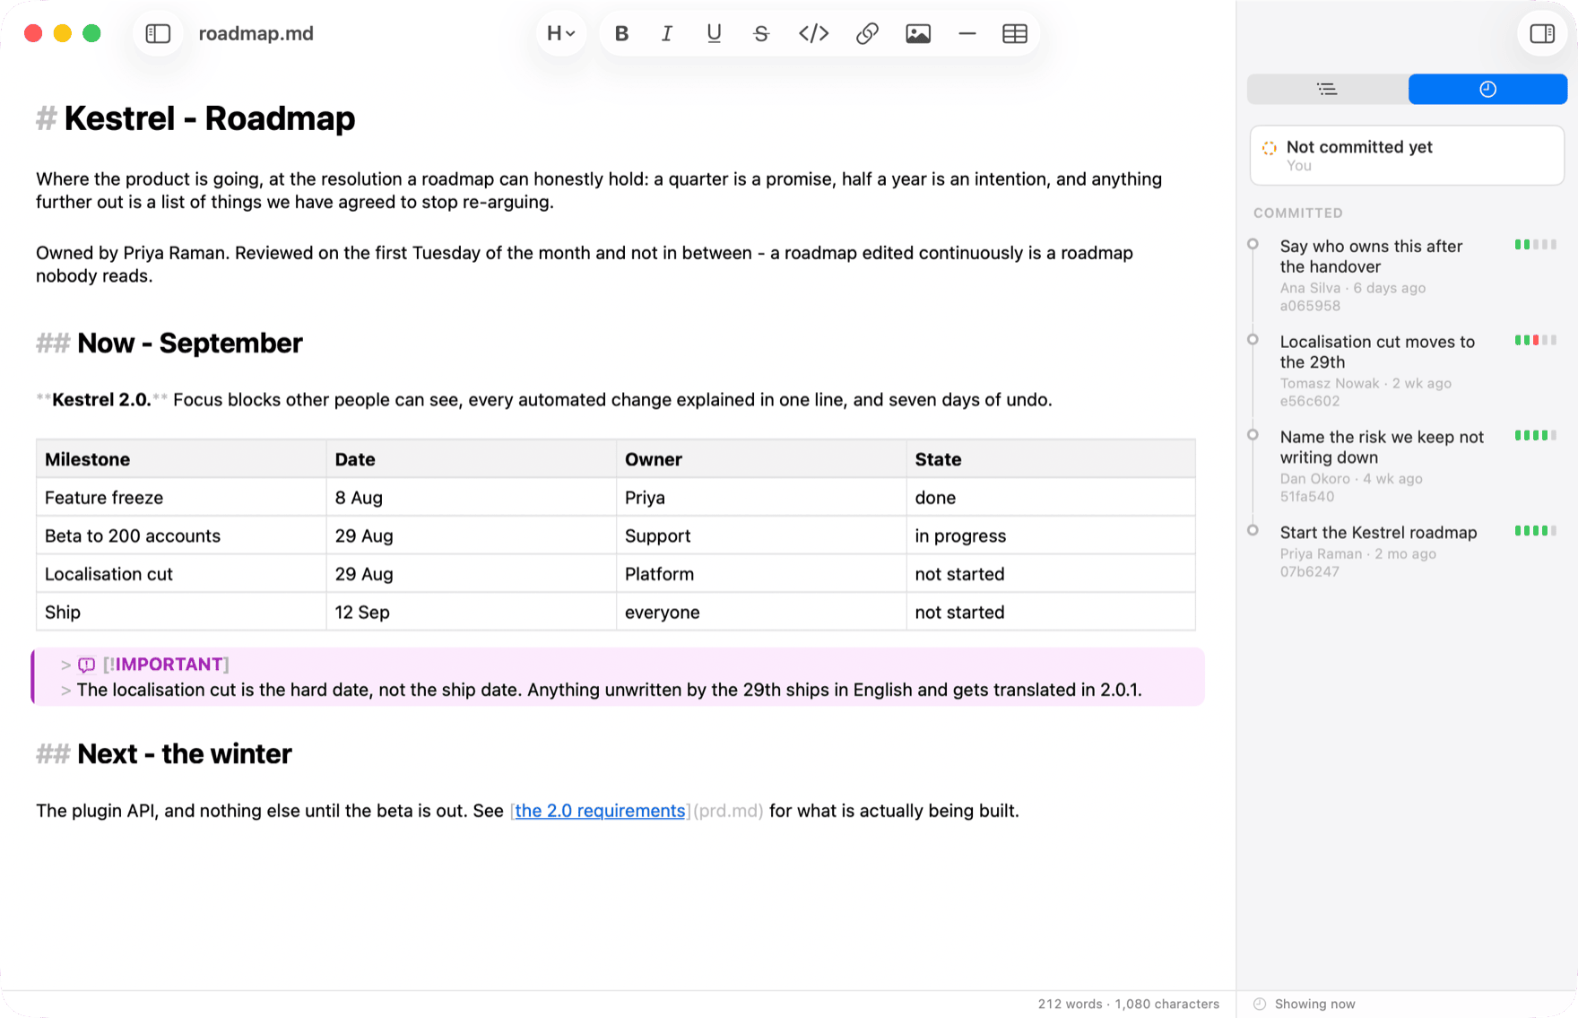Image resolution: width=1578 pixels, height=1018 pixels.
Task: Click the 'Feature freeze' table cell
Action: click(181, 498)
